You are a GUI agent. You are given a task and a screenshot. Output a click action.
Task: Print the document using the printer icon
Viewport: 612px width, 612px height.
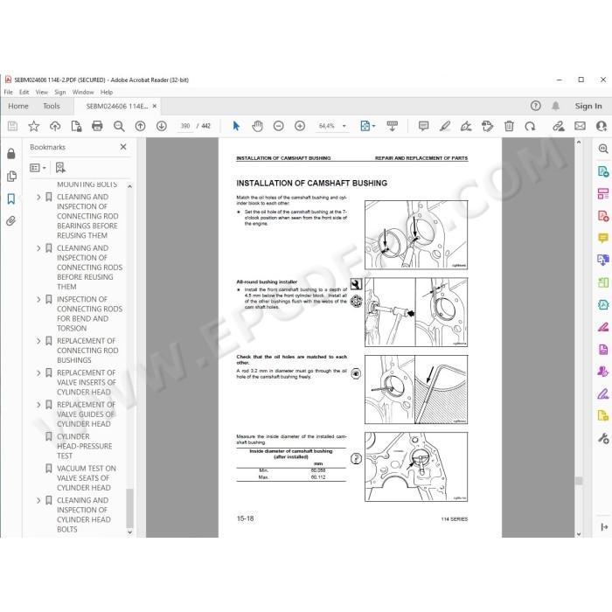pyautogui.click(x=97, y=126)
